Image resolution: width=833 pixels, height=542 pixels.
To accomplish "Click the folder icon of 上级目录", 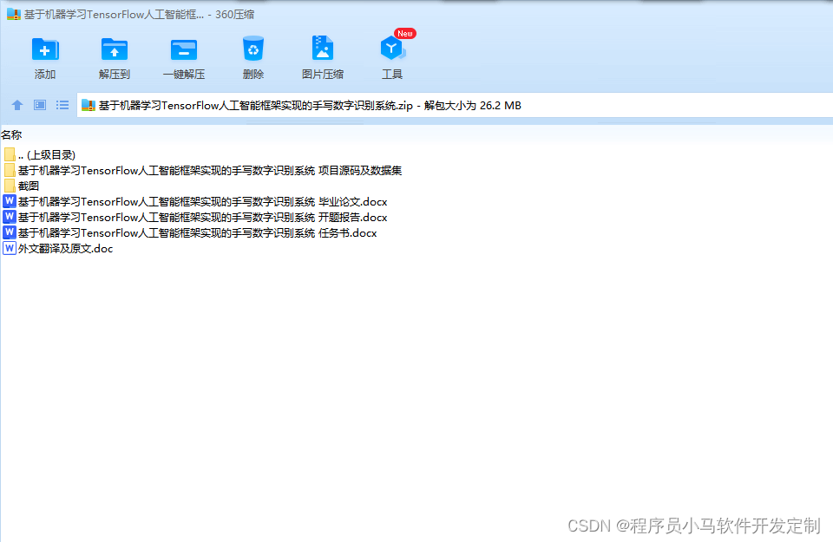I will coord(10,154).
